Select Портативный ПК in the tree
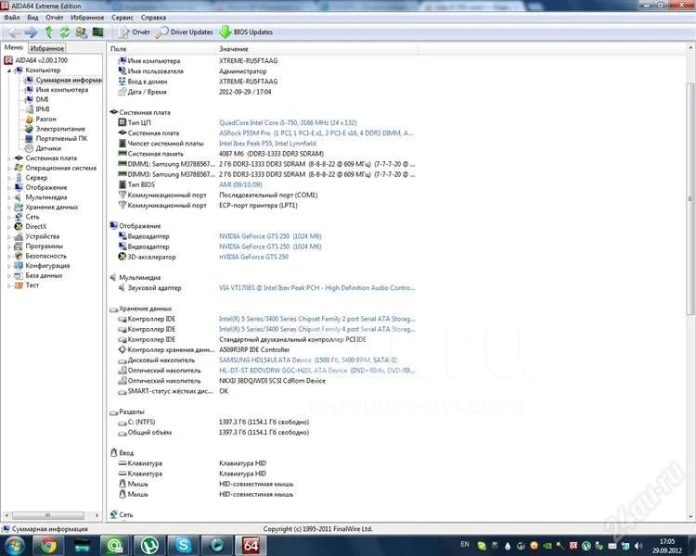696x556 pixels. coord(61,138)
